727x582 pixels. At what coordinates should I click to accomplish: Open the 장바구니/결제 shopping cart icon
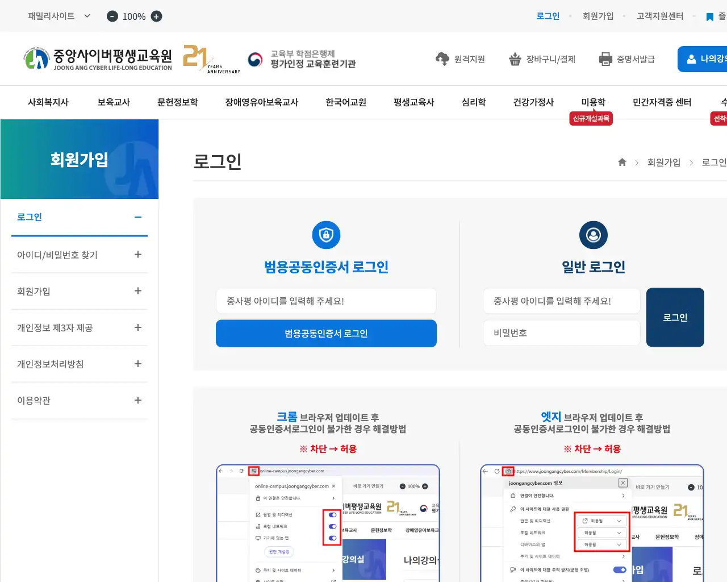click(x=515, y=59)
